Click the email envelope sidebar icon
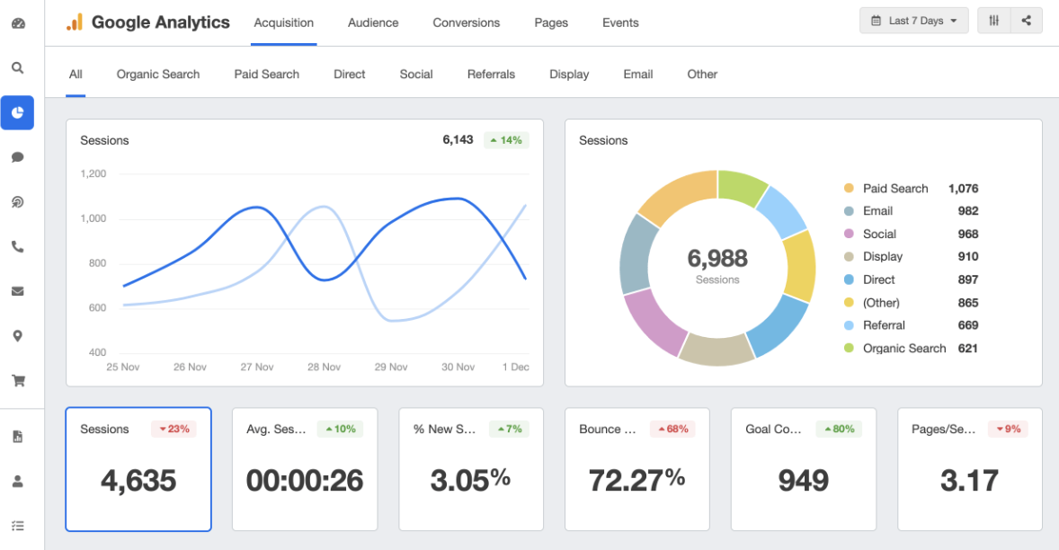 coord(18,291)
